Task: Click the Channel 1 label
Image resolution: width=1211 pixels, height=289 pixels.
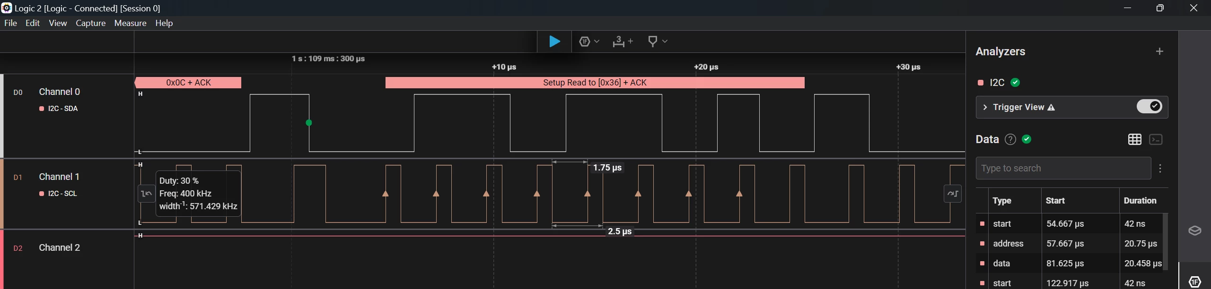Action: pos(59,177)
